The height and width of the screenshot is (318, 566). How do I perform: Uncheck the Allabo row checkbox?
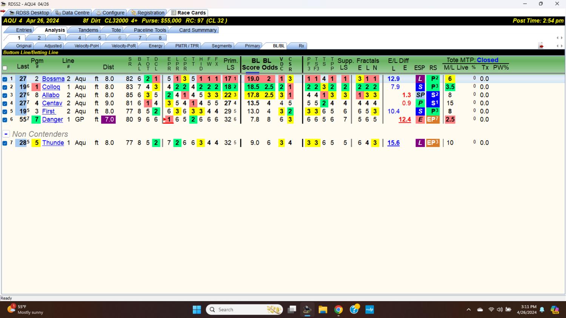click(x=5, y=95)
